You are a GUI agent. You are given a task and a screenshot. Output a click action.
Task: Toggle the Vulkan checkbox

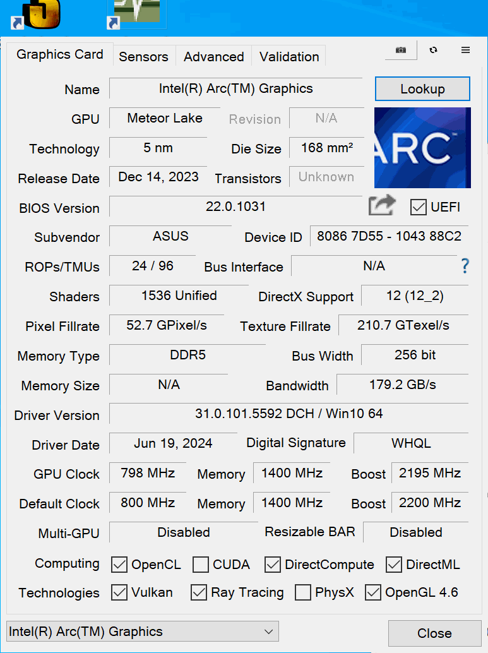tap(119, 592)
